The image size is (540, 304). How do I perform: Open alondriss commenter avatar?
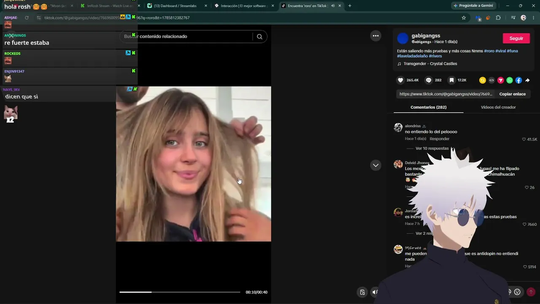[x=398, y=128]
